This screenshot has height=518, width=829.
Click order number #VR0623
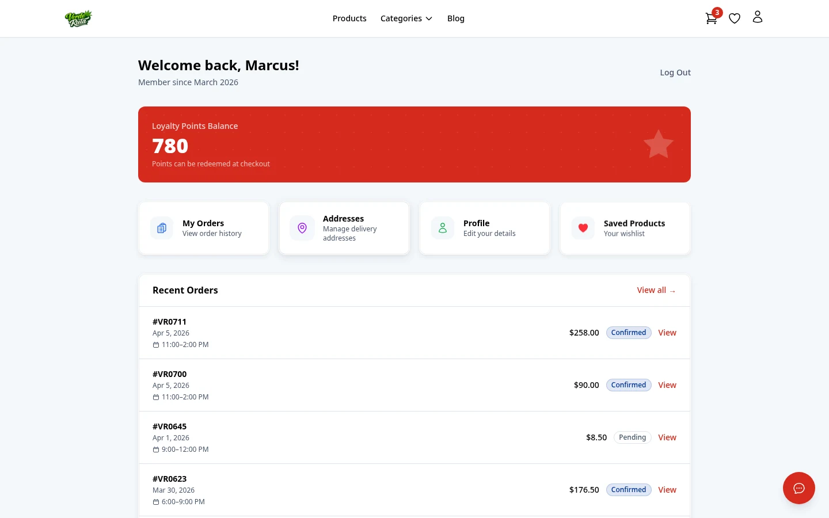169,478
